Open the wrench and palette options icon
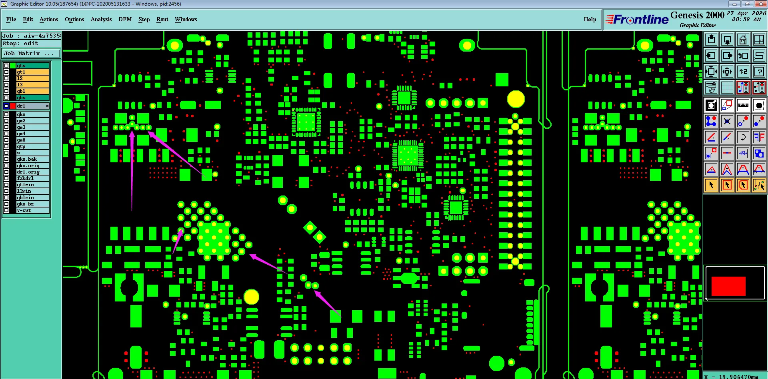The height and width of the screenshot is (379, 768). [x=711, y=88]
